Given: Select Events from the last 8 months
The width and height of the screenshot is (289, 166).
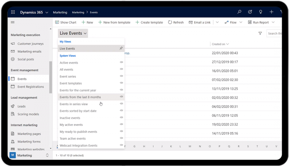Looking at the screenshot, I should (x=80, y=97).
